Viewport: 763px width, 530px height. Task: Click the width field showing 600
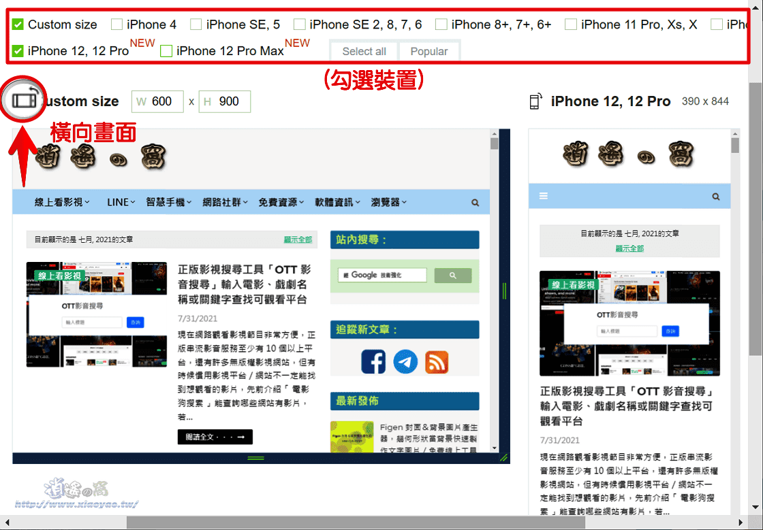pyautogui.click(x=157, y=101)
